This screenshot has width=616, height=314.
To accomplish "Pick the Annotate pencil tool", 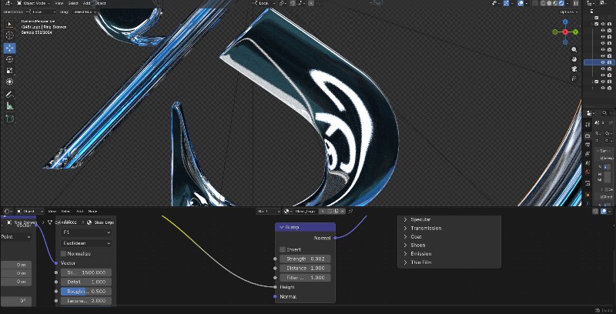I will click(x=9, y=94).
